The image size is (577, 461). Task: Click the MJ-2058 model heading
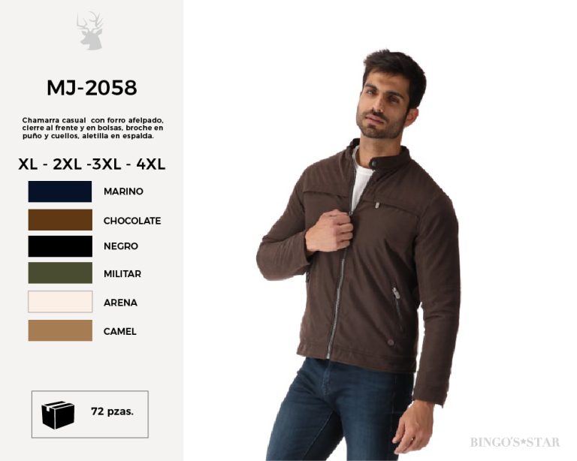click(x=92, y=88)
